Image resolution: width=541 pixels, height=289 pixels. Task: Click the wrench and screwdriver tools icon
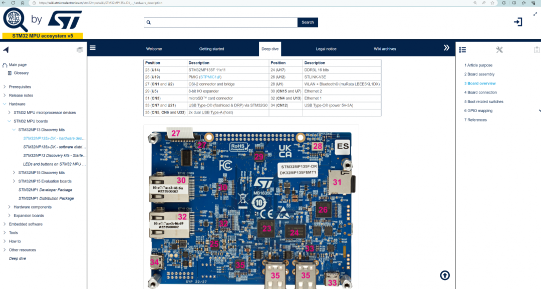tap(499, 49)
